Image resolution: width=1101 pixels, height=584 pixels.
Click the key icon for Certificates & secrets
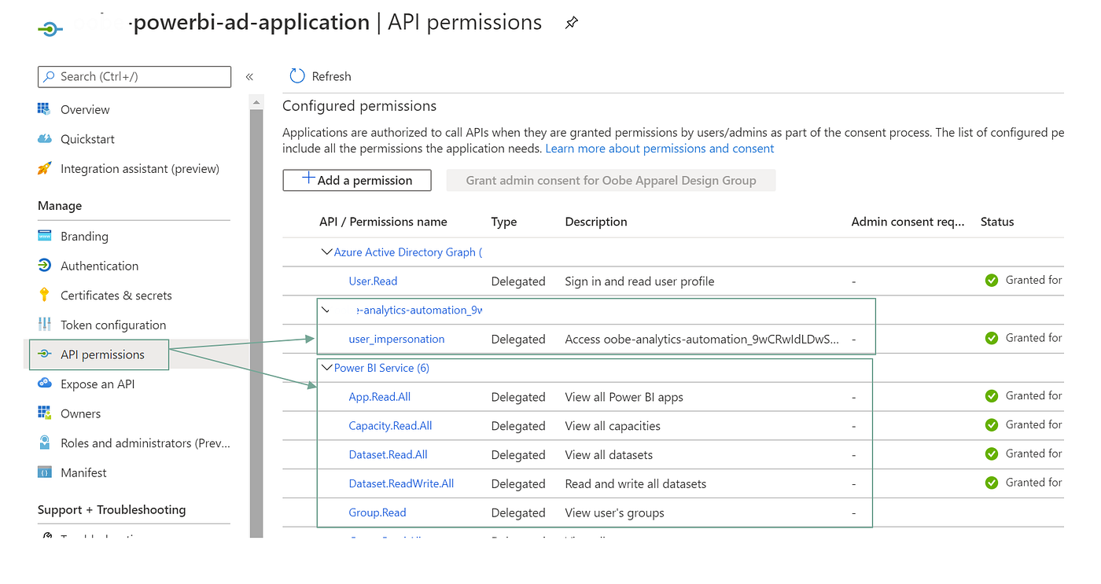(46, 295)
